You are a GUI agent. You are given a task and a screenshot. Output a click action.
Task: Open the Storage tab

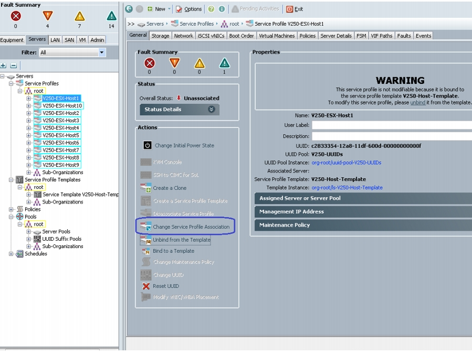(160, 36)
